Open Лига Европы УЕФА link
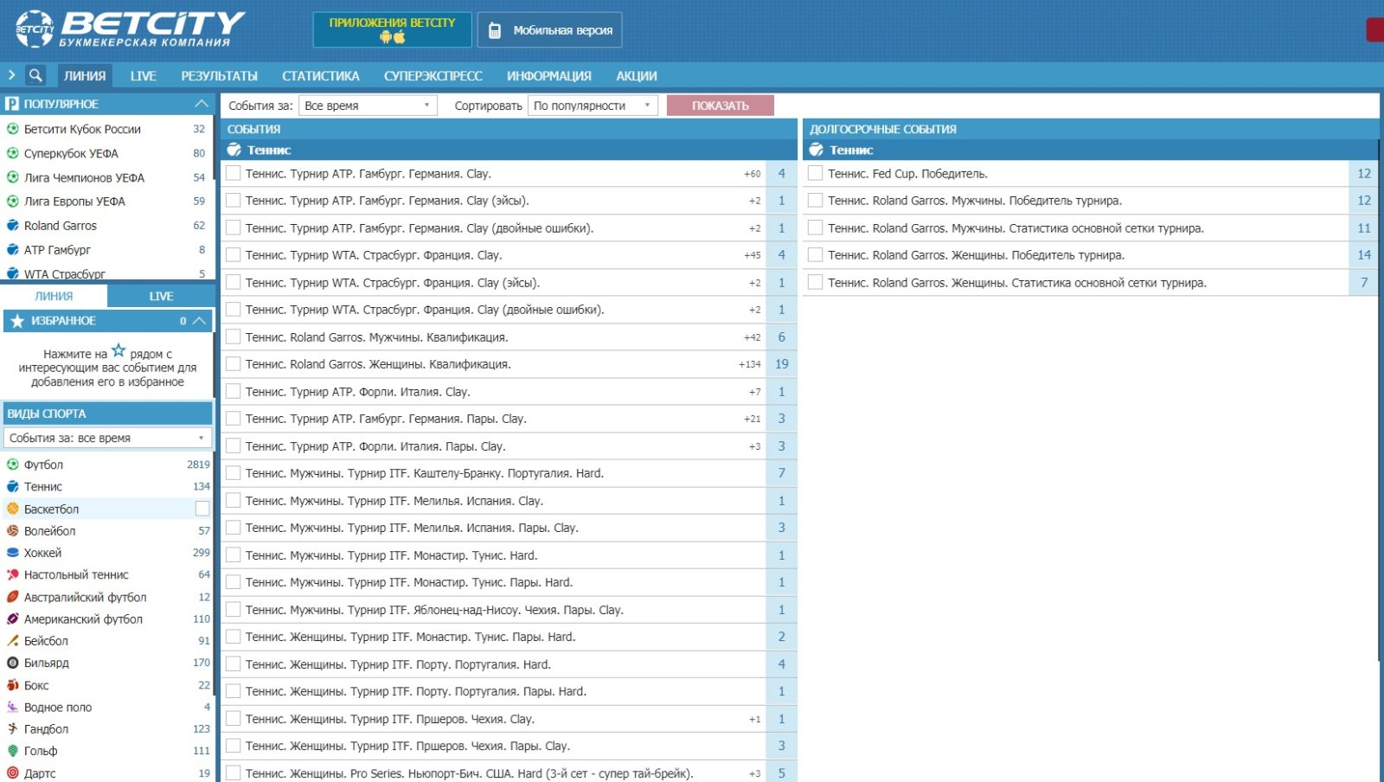Image resolution: width=1384 pixels, height=782 pixels. (74, 202)
